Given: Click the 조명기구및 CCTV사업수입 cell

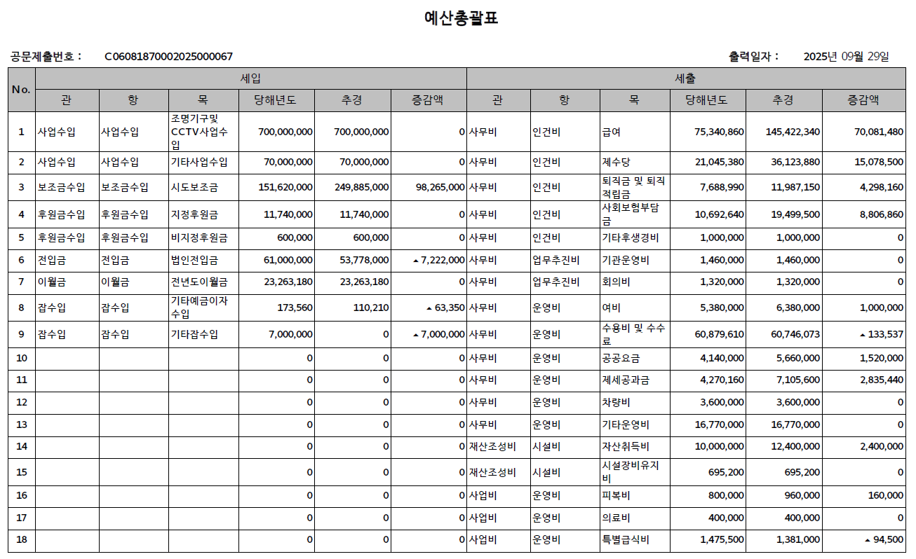Looking at the screenshot, I should 202,132.
